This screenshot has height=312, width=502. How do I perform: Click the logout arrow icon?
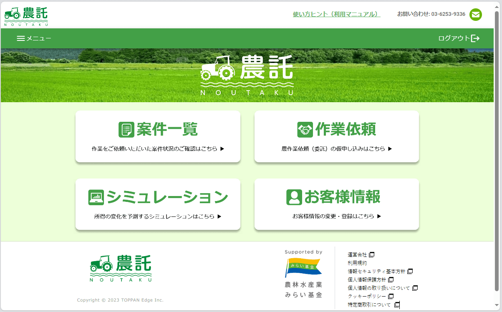(x=475, y=38)
